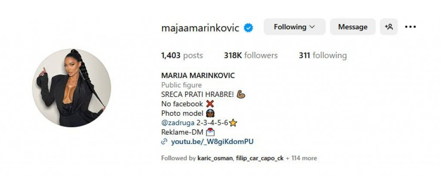This screenshot has height=177, width=441.
Task: Click the flexed bicep emoji in bio
Action: [241, 94]
